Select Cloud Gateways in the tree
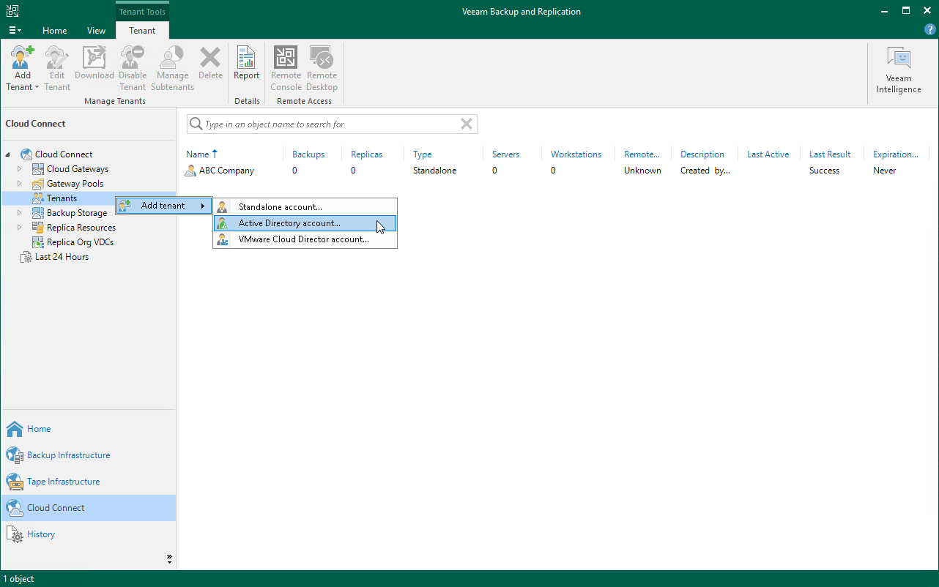 coord(77,169)
